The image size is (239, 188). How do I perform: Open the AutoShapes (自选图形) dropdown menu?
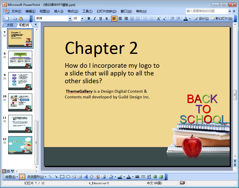click(37, 177)
